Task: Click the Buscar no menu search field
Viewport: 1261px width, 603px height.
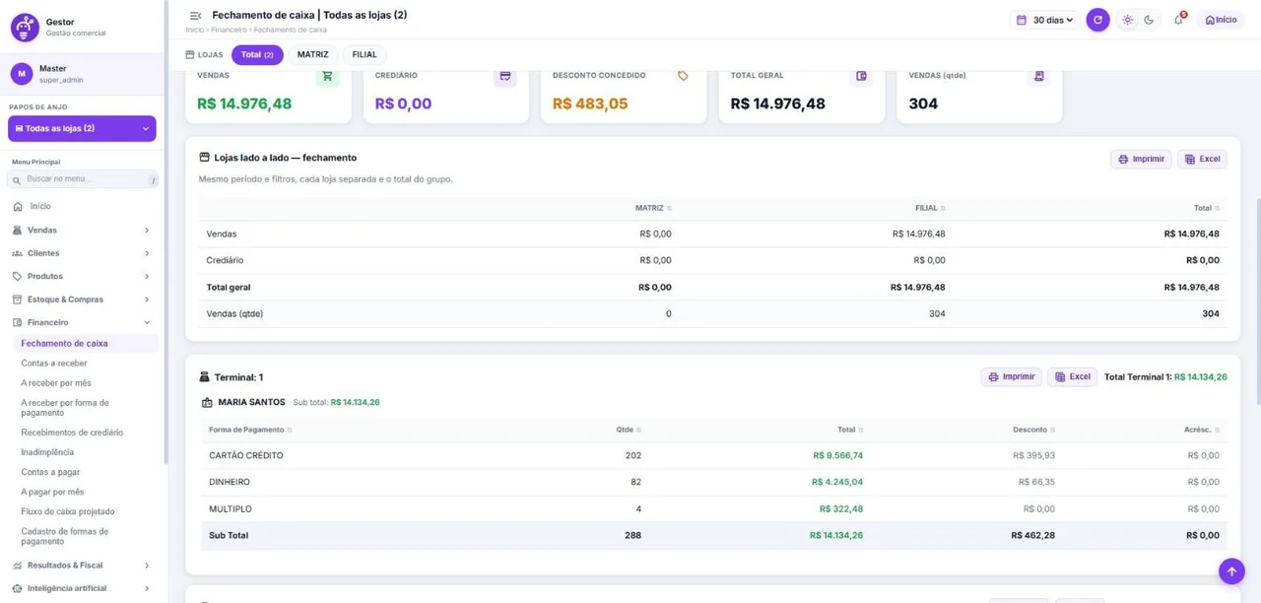Action: pyautogui.click(x=83, y=179)
